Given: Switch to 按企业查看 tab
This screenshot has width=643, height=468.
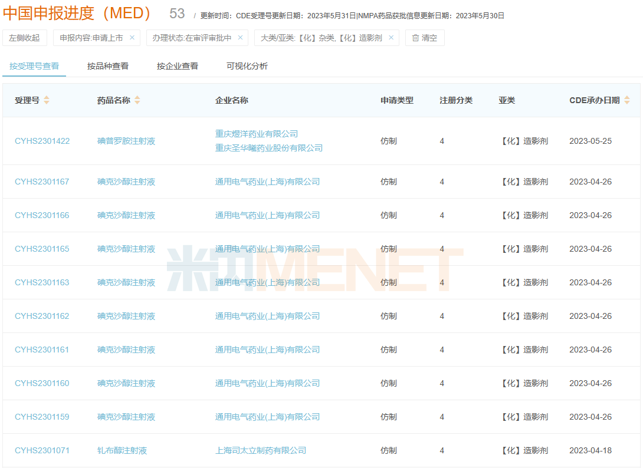Looking at the screenshot, I should [178, 66].
